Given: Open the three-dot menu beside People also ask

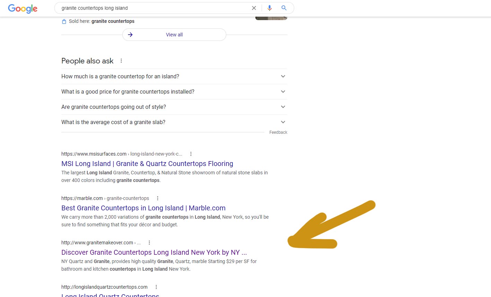Looking at the screenshot, I should 121,61.
